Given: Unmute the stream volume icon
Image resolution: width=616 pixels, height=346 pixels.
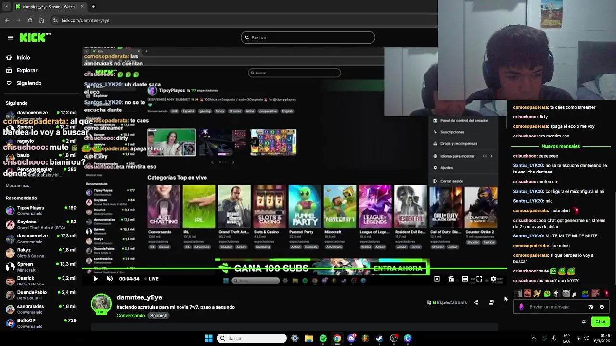Looking at the screenshot, I should [x=110, y=279].
